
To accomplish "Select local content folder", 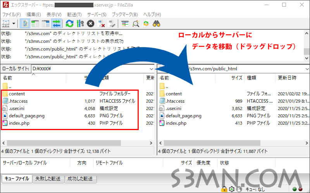I will (x=14, y=94).
